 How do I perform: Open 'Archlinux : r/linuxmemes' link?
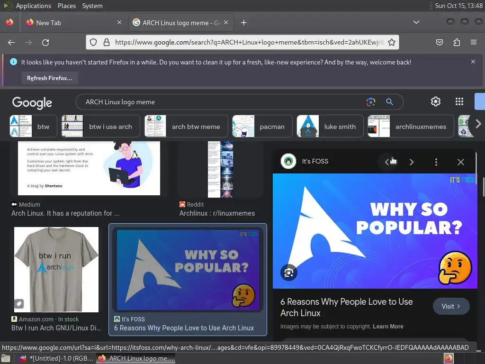[x=217, y=213]
